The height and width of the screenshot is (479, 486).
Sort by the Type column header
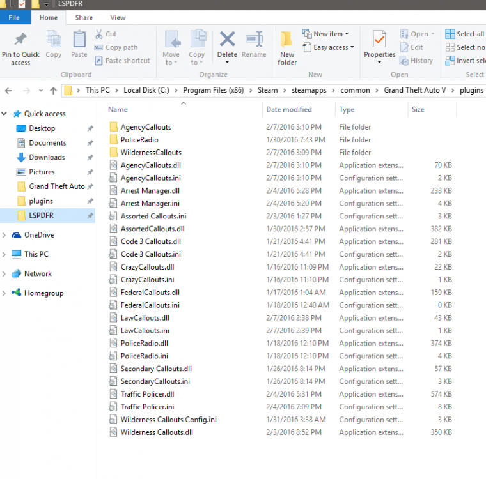[x=347, y=110]
